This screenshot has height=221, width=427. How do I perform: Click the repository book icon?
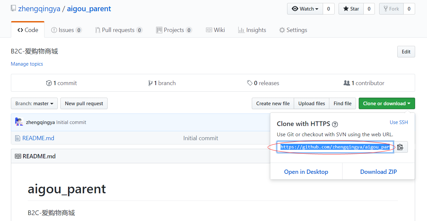pyautogui.click(x=13, y=8)
